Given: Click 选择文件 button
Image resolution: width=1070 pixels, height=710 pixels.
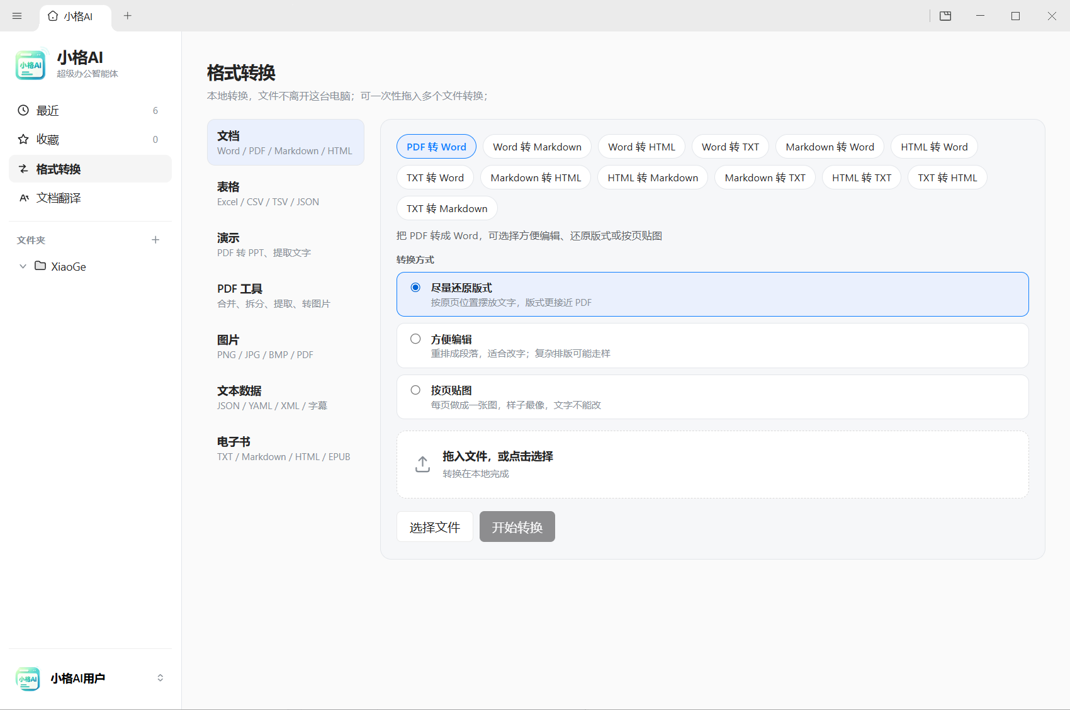Looking at the screenshot, I should coord(435,527).
